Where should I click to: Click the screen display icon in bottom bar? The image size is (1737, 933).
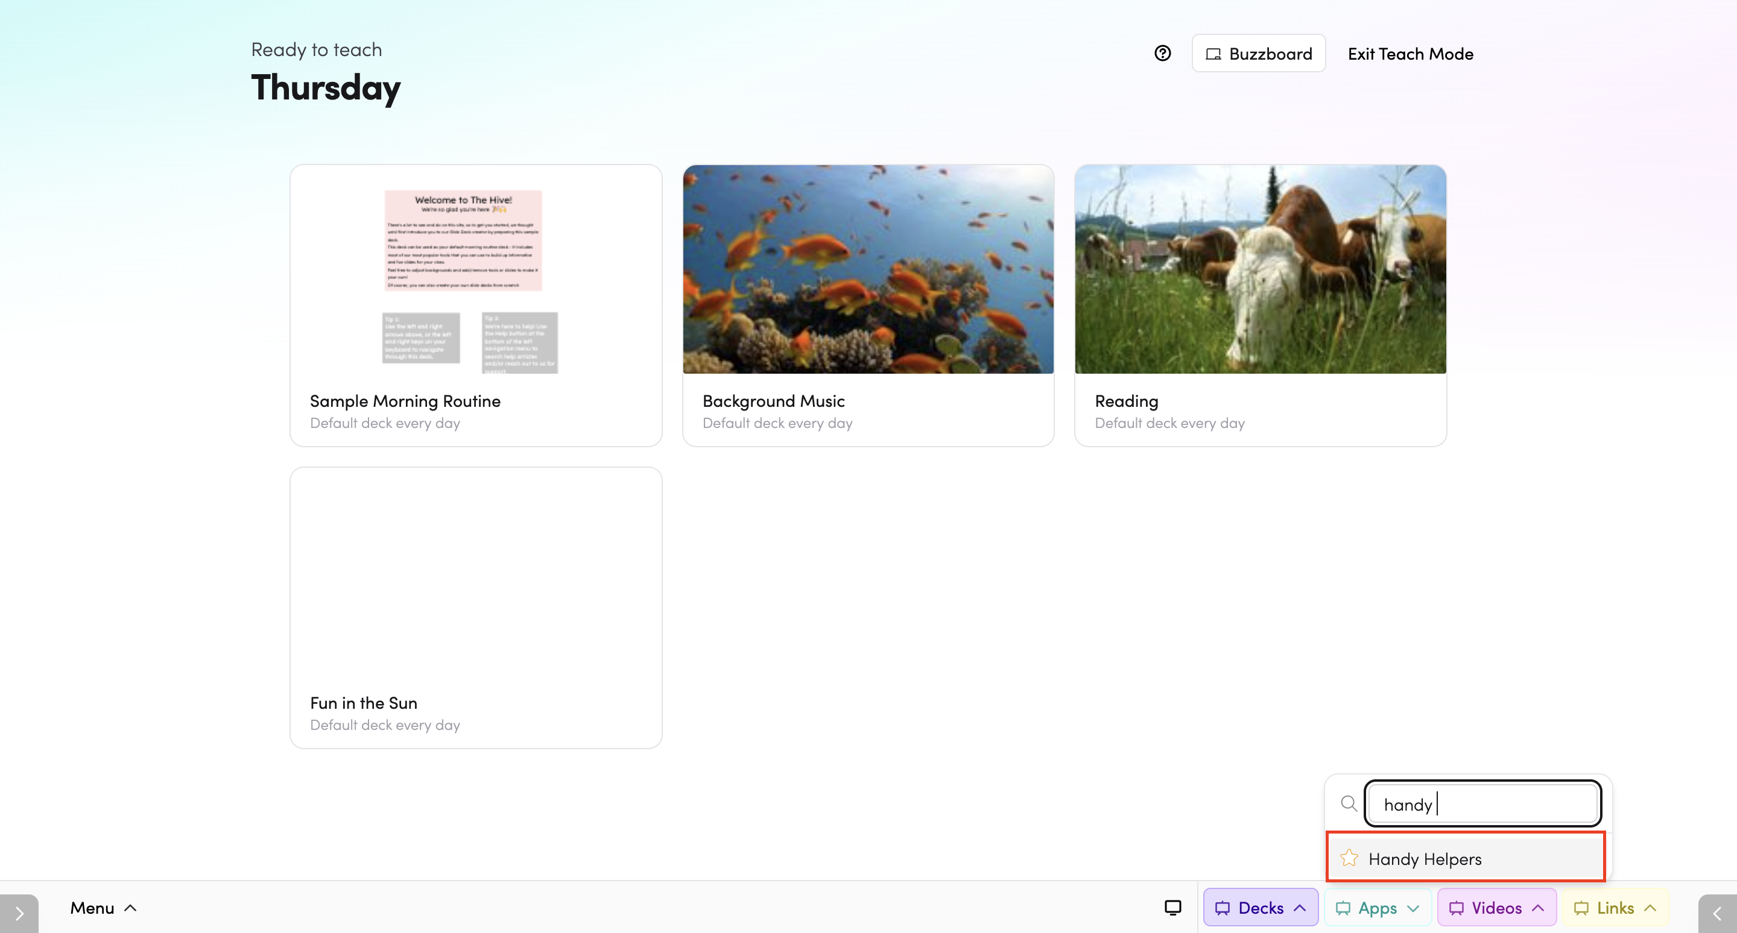(1172, 908)
